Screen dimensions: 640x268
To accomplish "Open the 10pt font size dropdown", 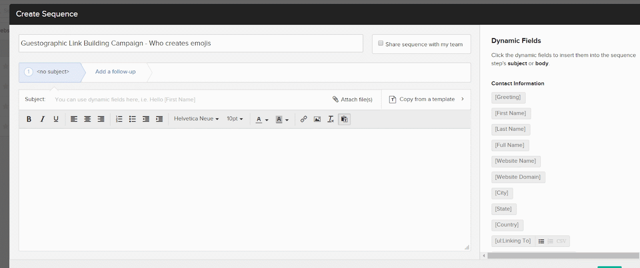I will [235, 119].
